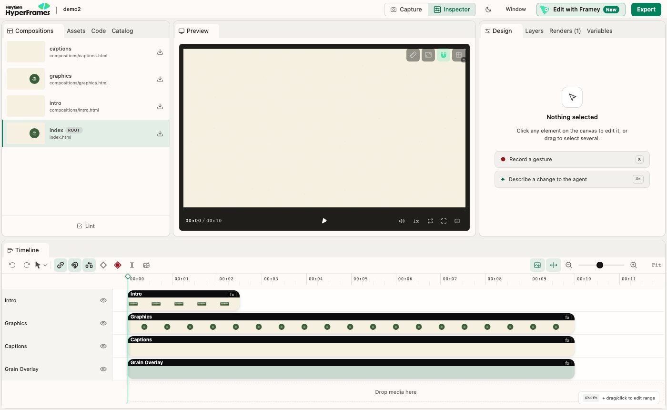Mute the preview volume
Viewport: 667px width, 410px height.
pyautogui.click(x=402, y=221)
